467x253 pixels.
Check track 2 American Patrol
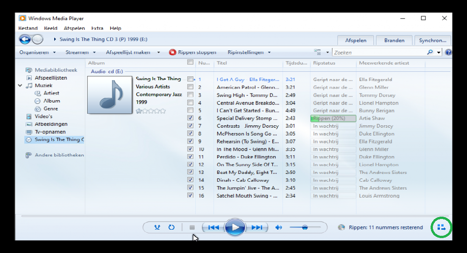[190, 87]
